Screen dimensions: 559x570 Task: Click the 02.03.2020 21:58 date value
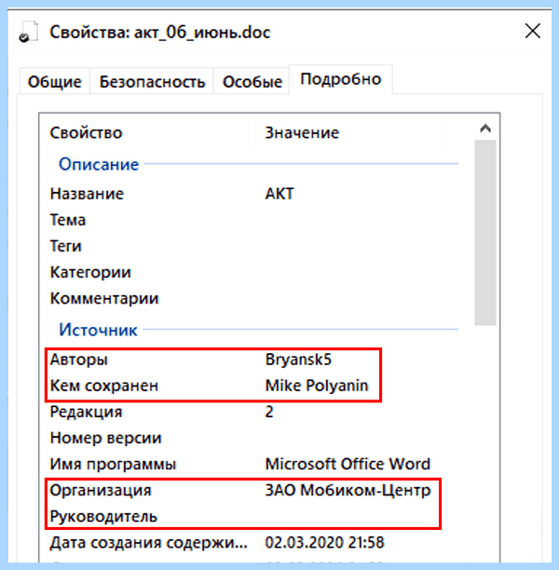[x=324, y=543]
